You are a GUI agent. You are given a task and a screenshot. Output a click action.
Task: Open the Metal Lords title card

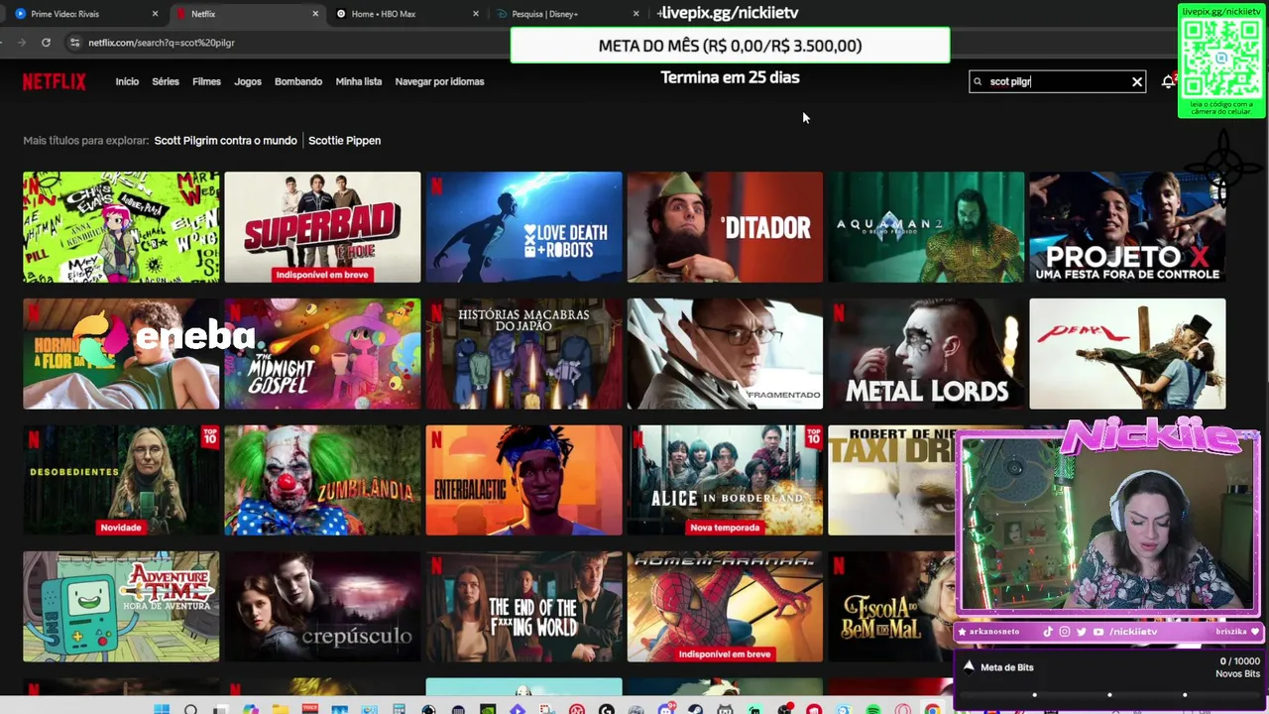[926, 354]
